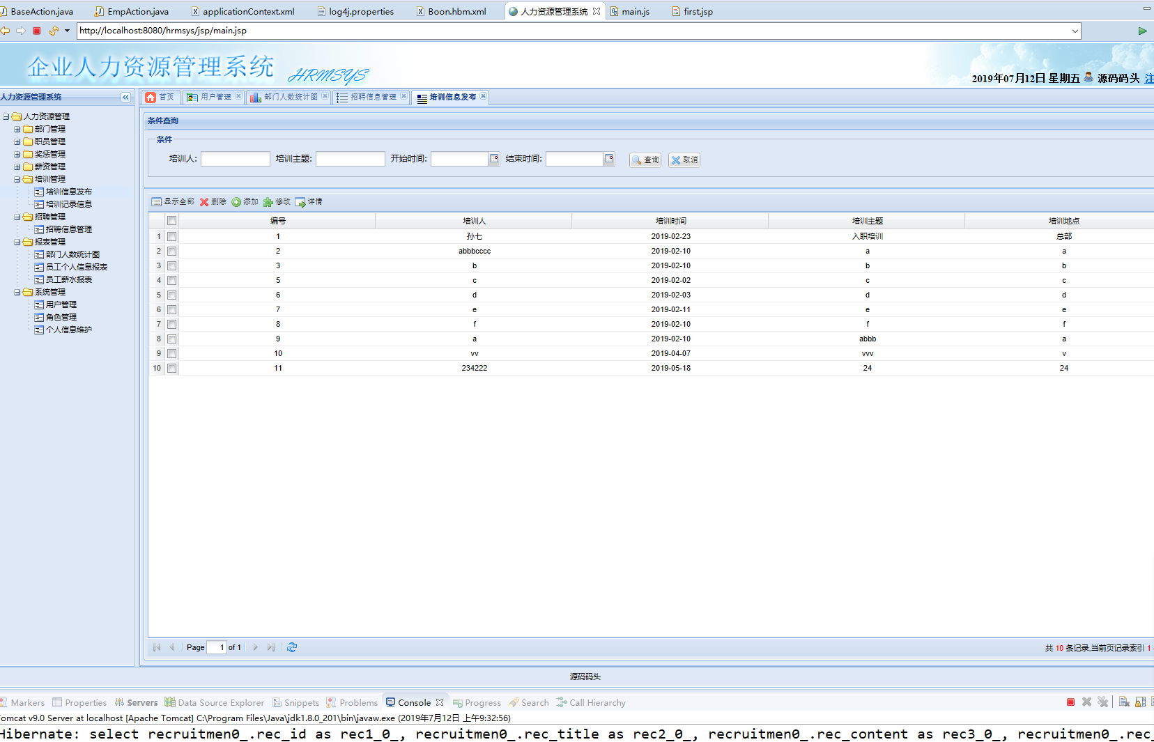Click the refresh icon in pagination bar
1154x742 pixels.
(292, 647)
